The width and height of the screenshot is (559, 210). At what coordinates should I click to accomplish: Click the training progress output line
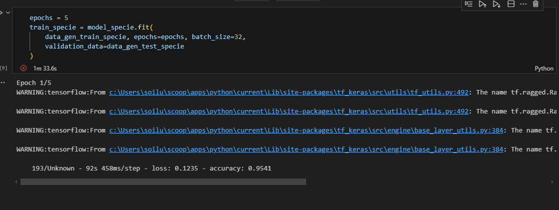152,168
